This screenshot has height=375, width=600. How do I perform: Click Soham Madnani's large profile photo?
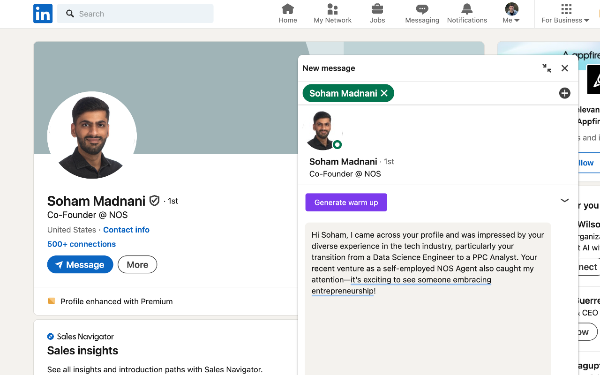click(x=92, y=135)
